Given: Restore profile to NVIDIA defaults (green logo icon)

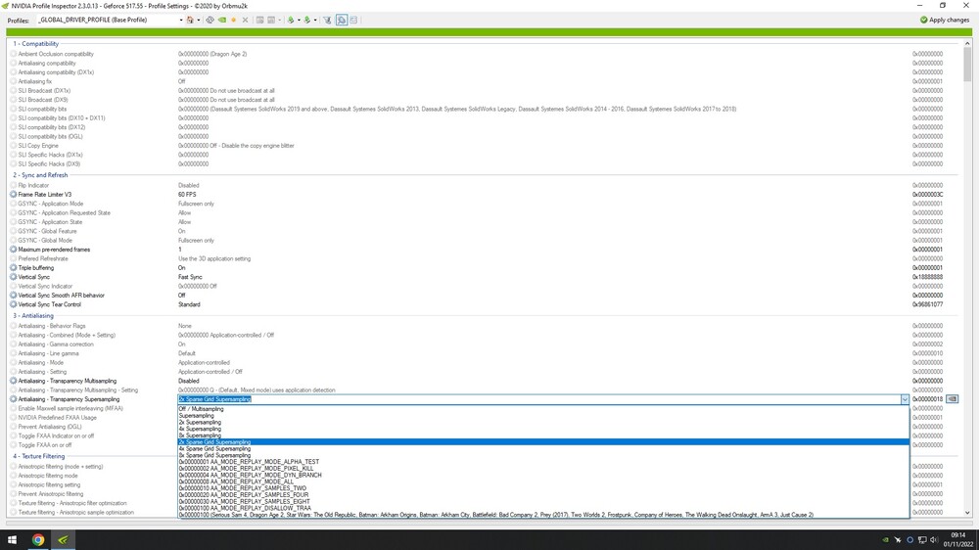Looking at the screenshot, I should 222,20.
